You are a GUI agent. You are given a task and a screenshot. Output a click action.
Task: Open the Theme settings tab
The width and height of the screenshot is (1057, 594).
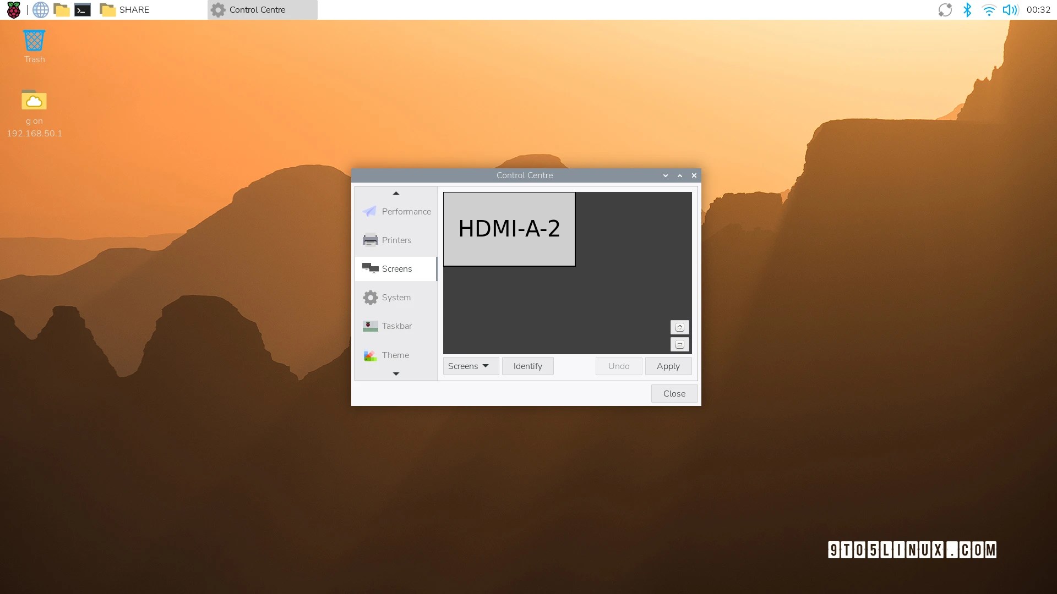(396, 355)
